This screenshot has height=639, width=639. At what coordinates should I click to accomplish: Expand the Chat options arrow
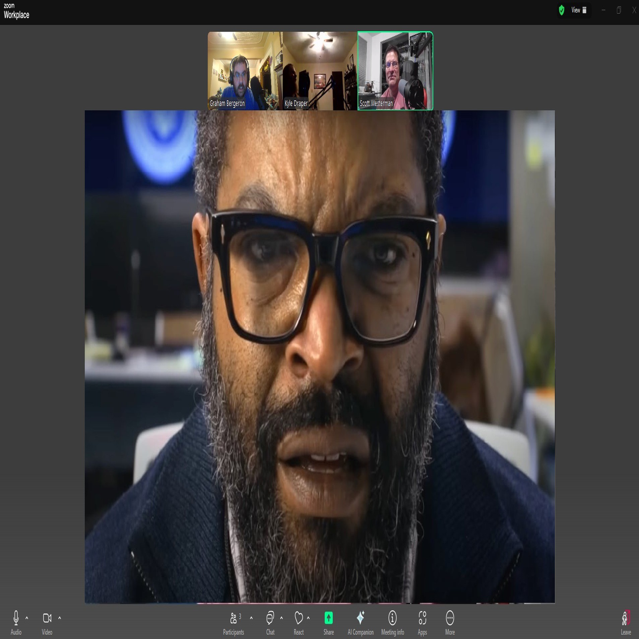(x=281, y=618)
